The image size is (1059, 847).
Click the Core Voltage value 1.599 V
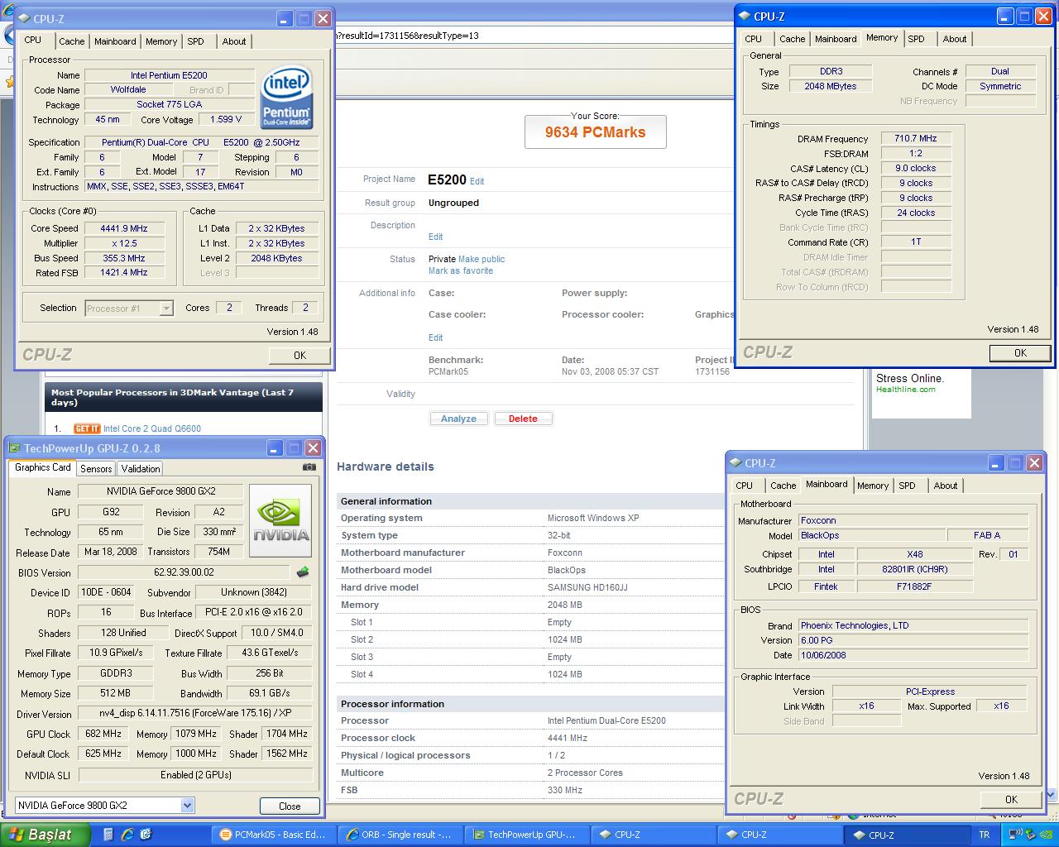coord(227,119)
